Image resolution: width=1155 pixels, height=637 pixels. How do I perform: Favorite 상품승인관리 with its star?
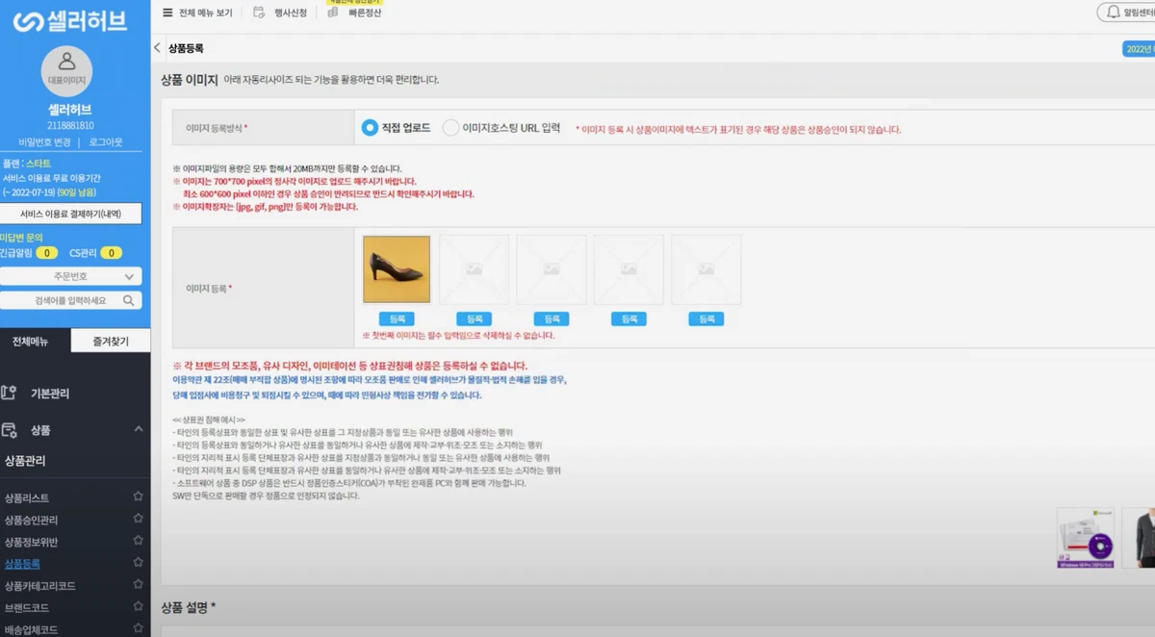point(138,519)
